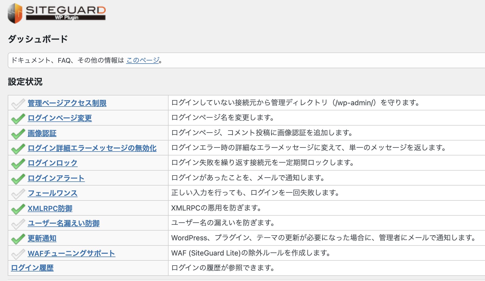Click the green check icon beside 更新通知
Screen dimensions: 485x281
(17, 238)
